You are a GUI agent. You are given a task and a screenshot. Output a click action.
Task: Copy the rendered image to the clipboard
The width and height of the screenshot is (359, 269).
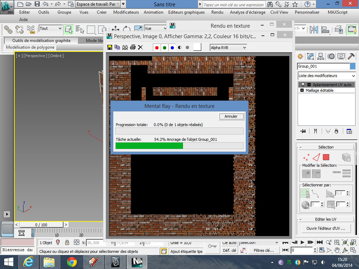(x=117, y=47)
